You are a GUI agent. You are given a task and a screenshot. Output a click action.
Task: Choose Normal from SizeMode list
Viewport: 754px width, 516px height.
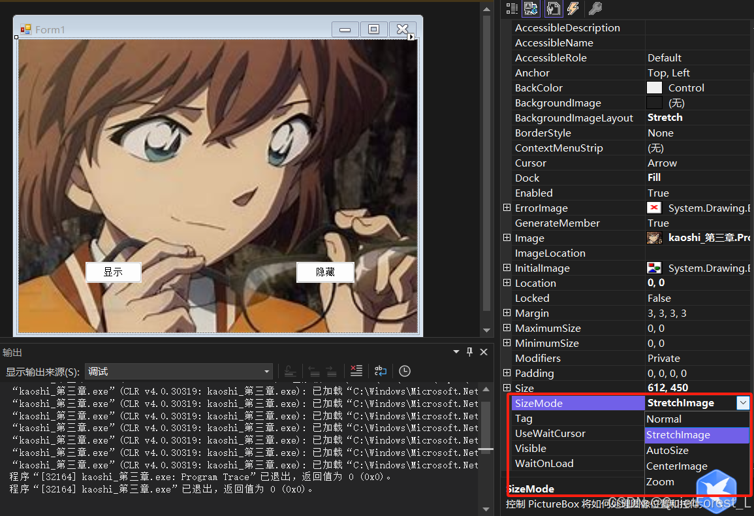coord(697,419)
